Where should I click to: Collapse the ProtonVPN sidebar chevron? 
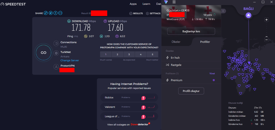223,11
